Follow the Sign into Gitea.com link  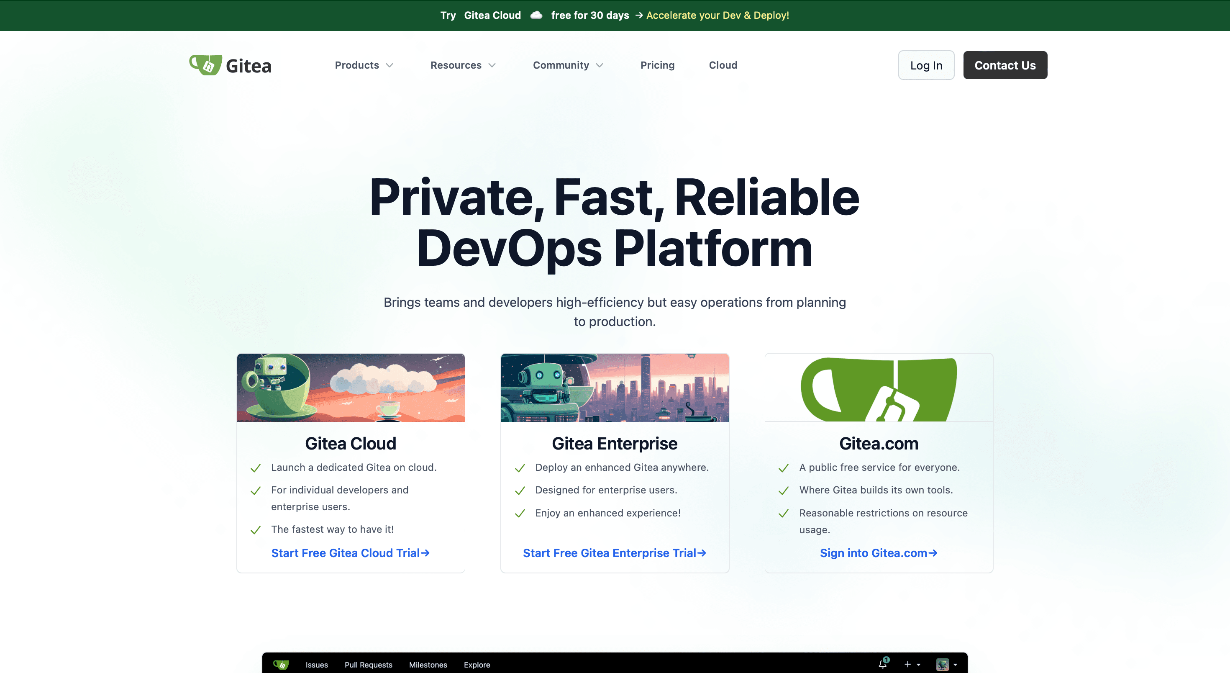(879, 552)
